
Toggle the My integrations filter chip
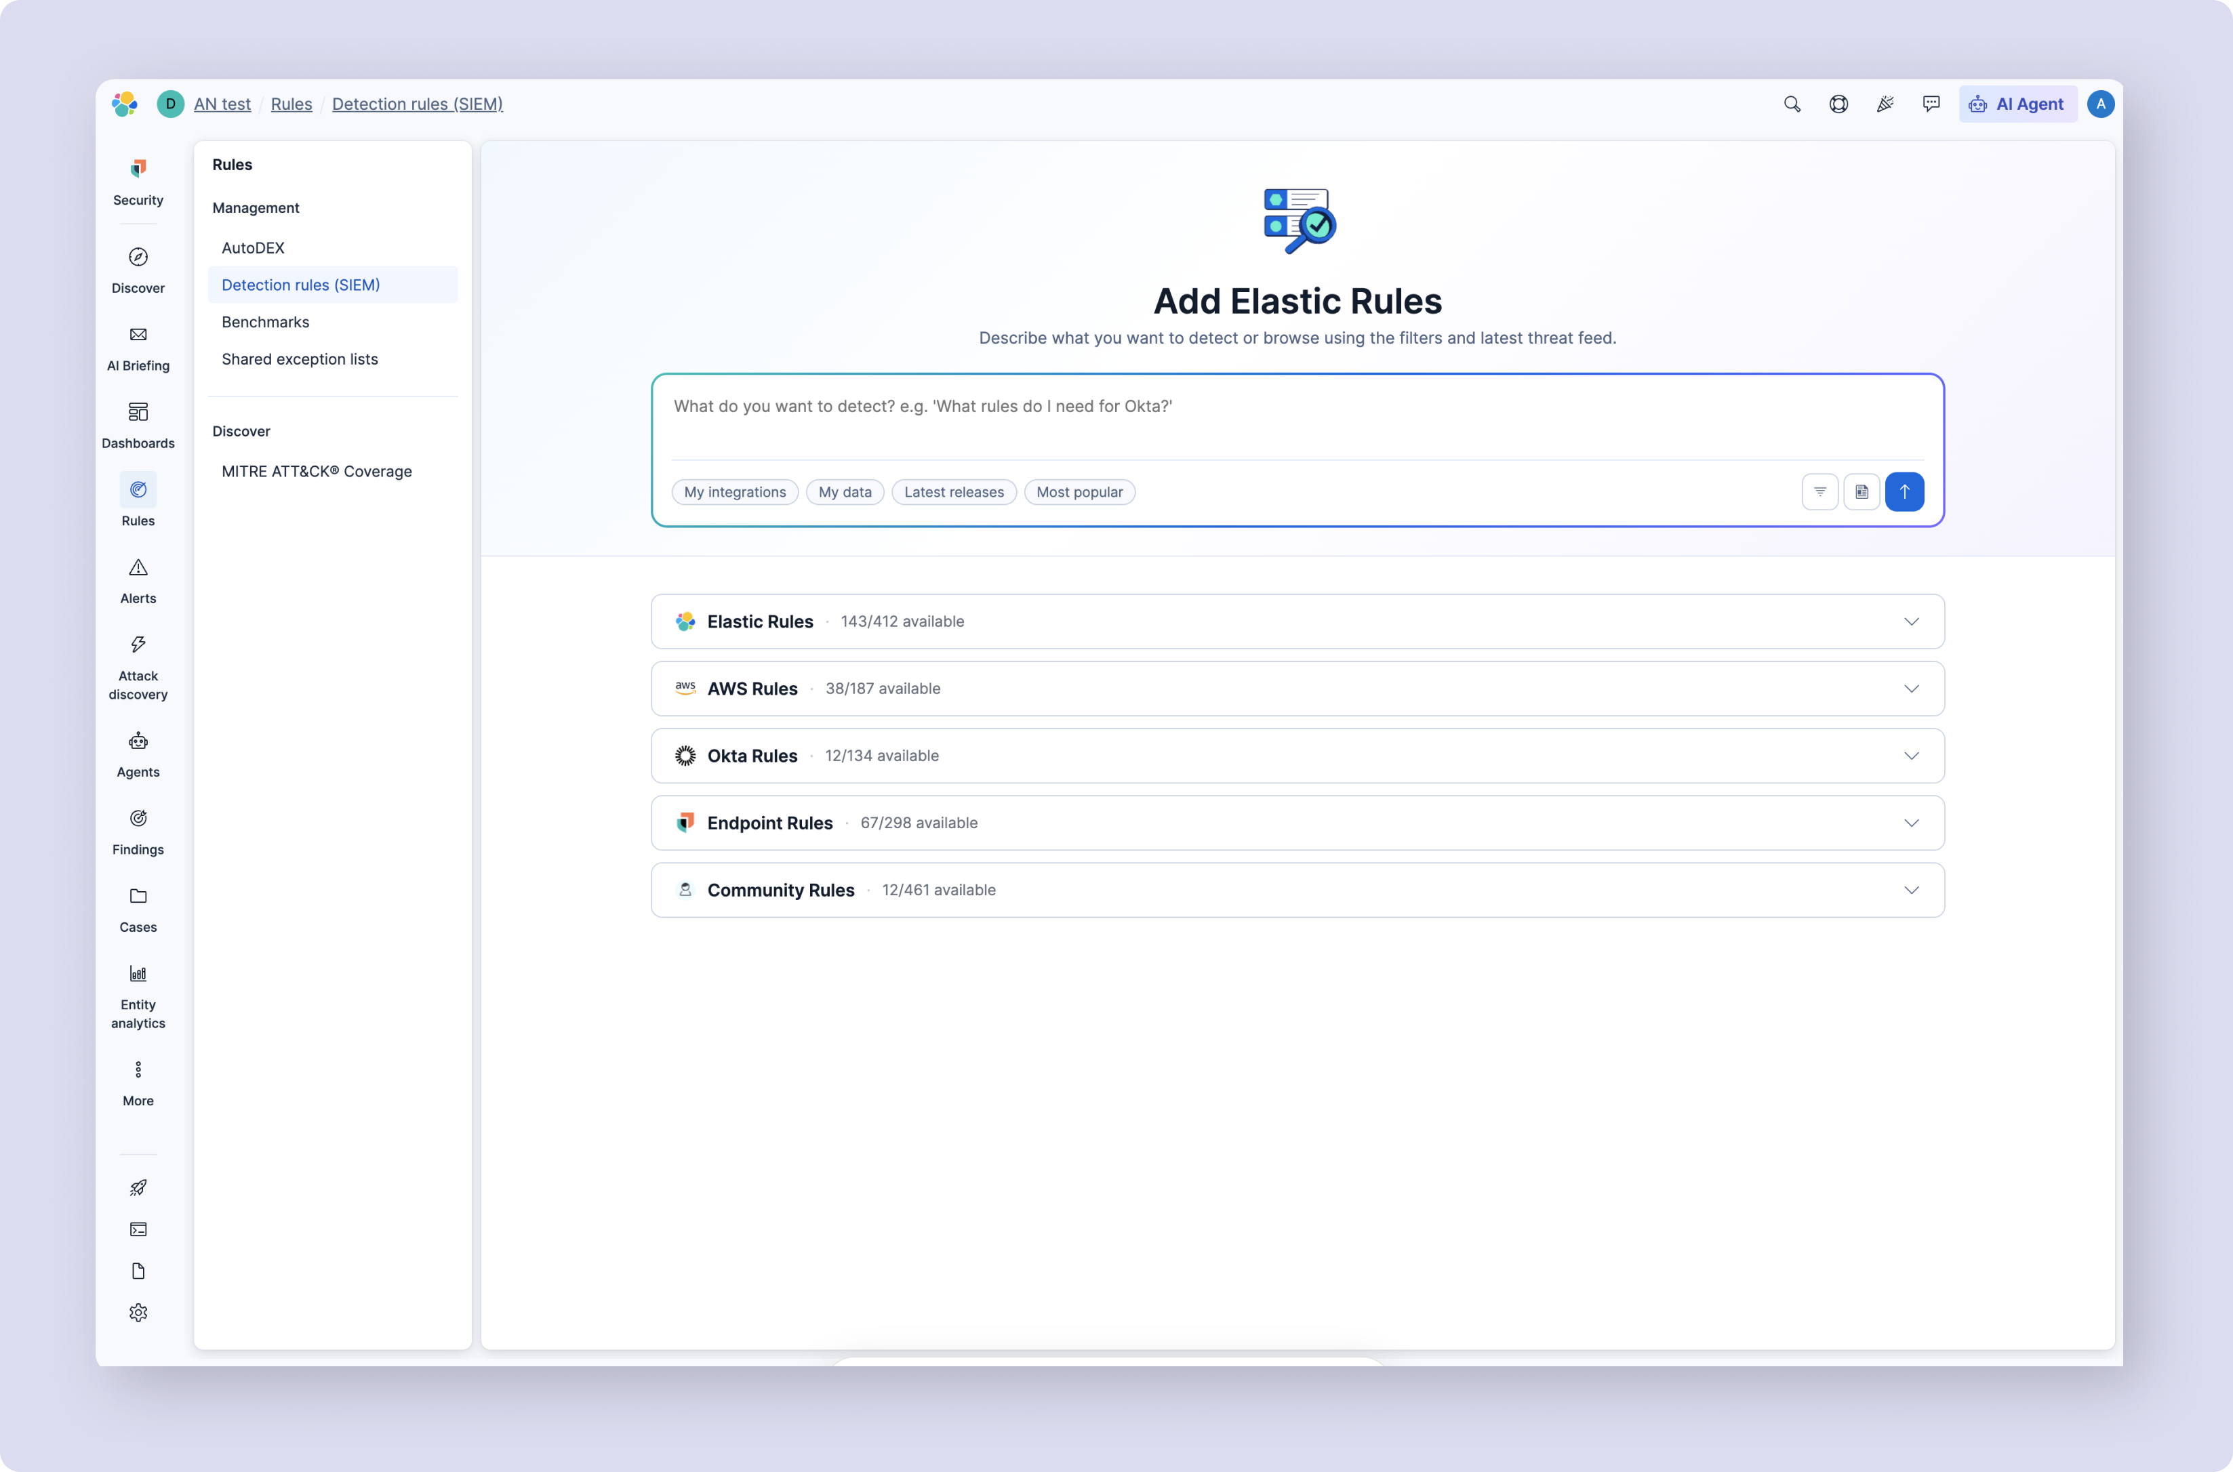click(x=734, y=492)
